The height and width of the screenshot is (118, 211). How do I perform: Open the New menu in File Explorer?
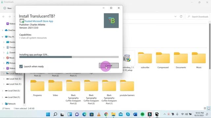(8, 8)
